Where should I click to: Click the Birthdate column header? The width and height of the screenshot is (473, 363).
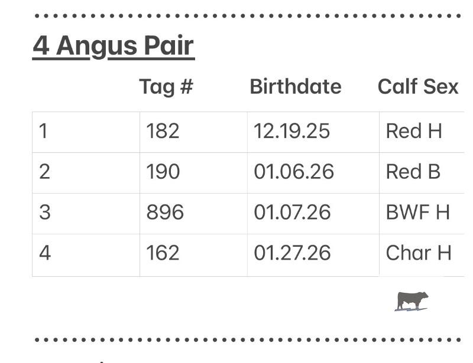coord(295,87)
